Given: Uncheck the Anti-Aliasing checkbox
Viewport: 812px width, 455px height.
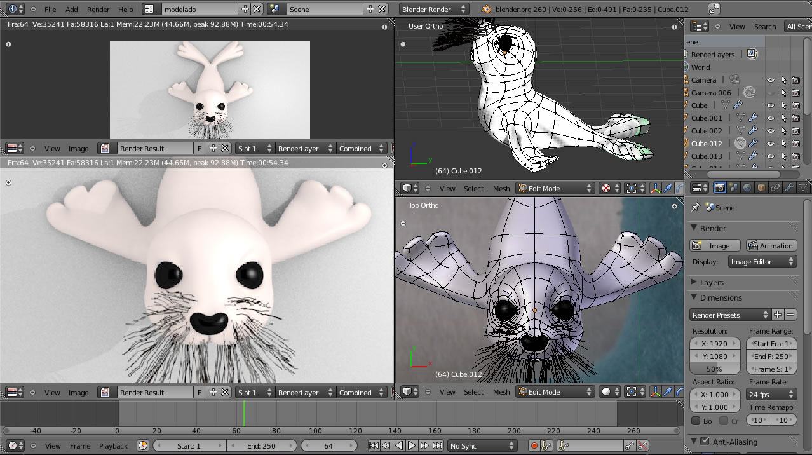Looking at the screenshot, I should coord(705,441).
